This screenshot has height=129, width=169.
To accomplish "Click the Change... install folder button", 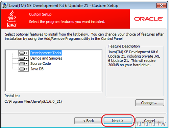I will coord(149,103).
